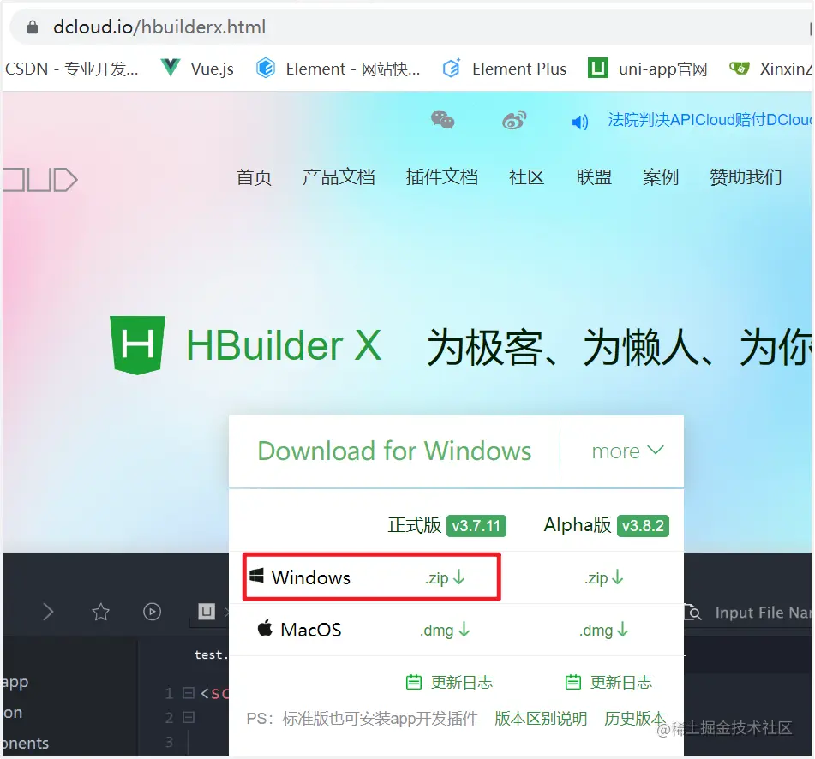Open the CSDN bookmark
Viewport: 815px width, 759px height.
point(72,69)
